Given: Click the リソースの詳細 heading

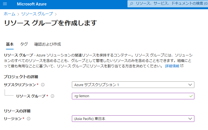Looking at the screenshot, I should tap(17, 111).
